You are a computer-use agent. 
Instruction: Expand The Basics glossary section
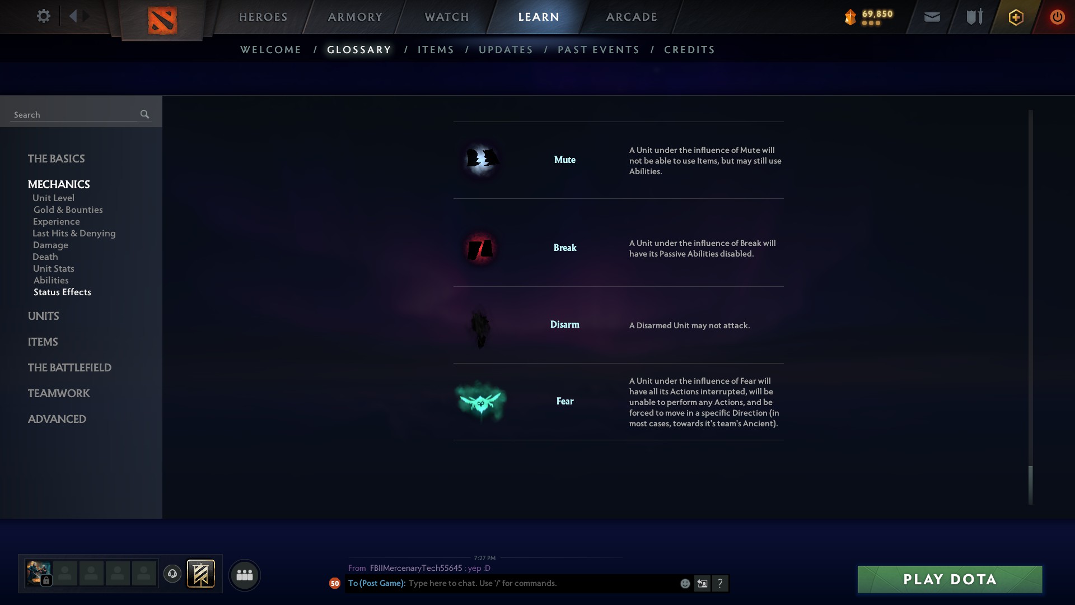click(57, 159)
